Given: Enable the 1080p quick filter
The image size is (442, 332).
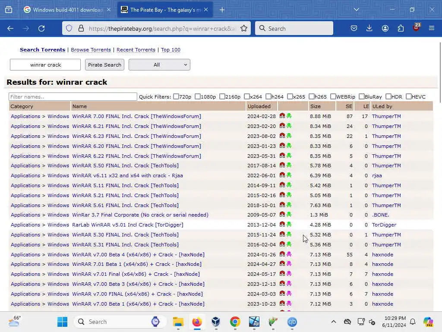Looking at the screenshot, I should [198, 96].
